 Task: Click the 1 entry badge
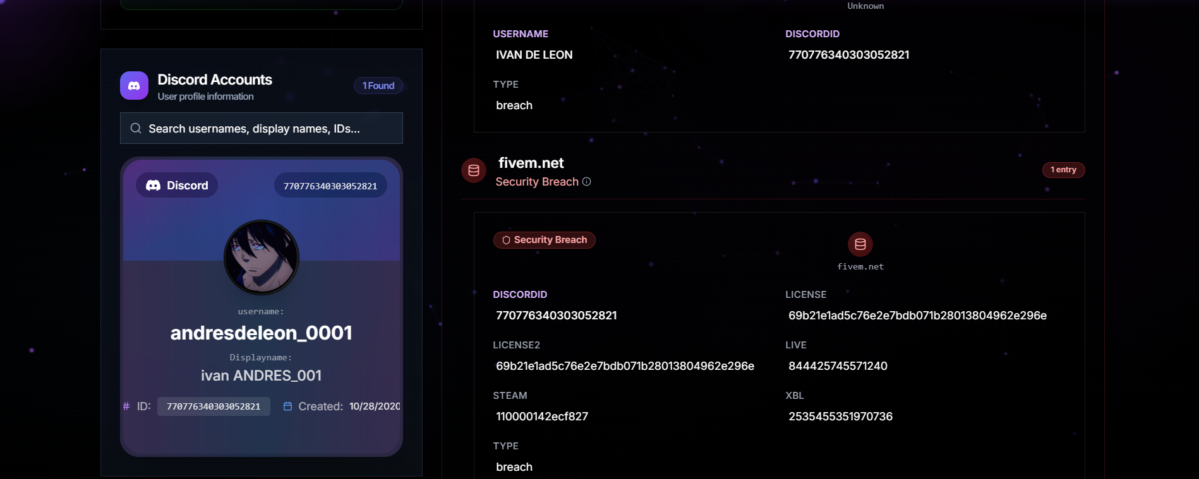tap(1063, 170)
